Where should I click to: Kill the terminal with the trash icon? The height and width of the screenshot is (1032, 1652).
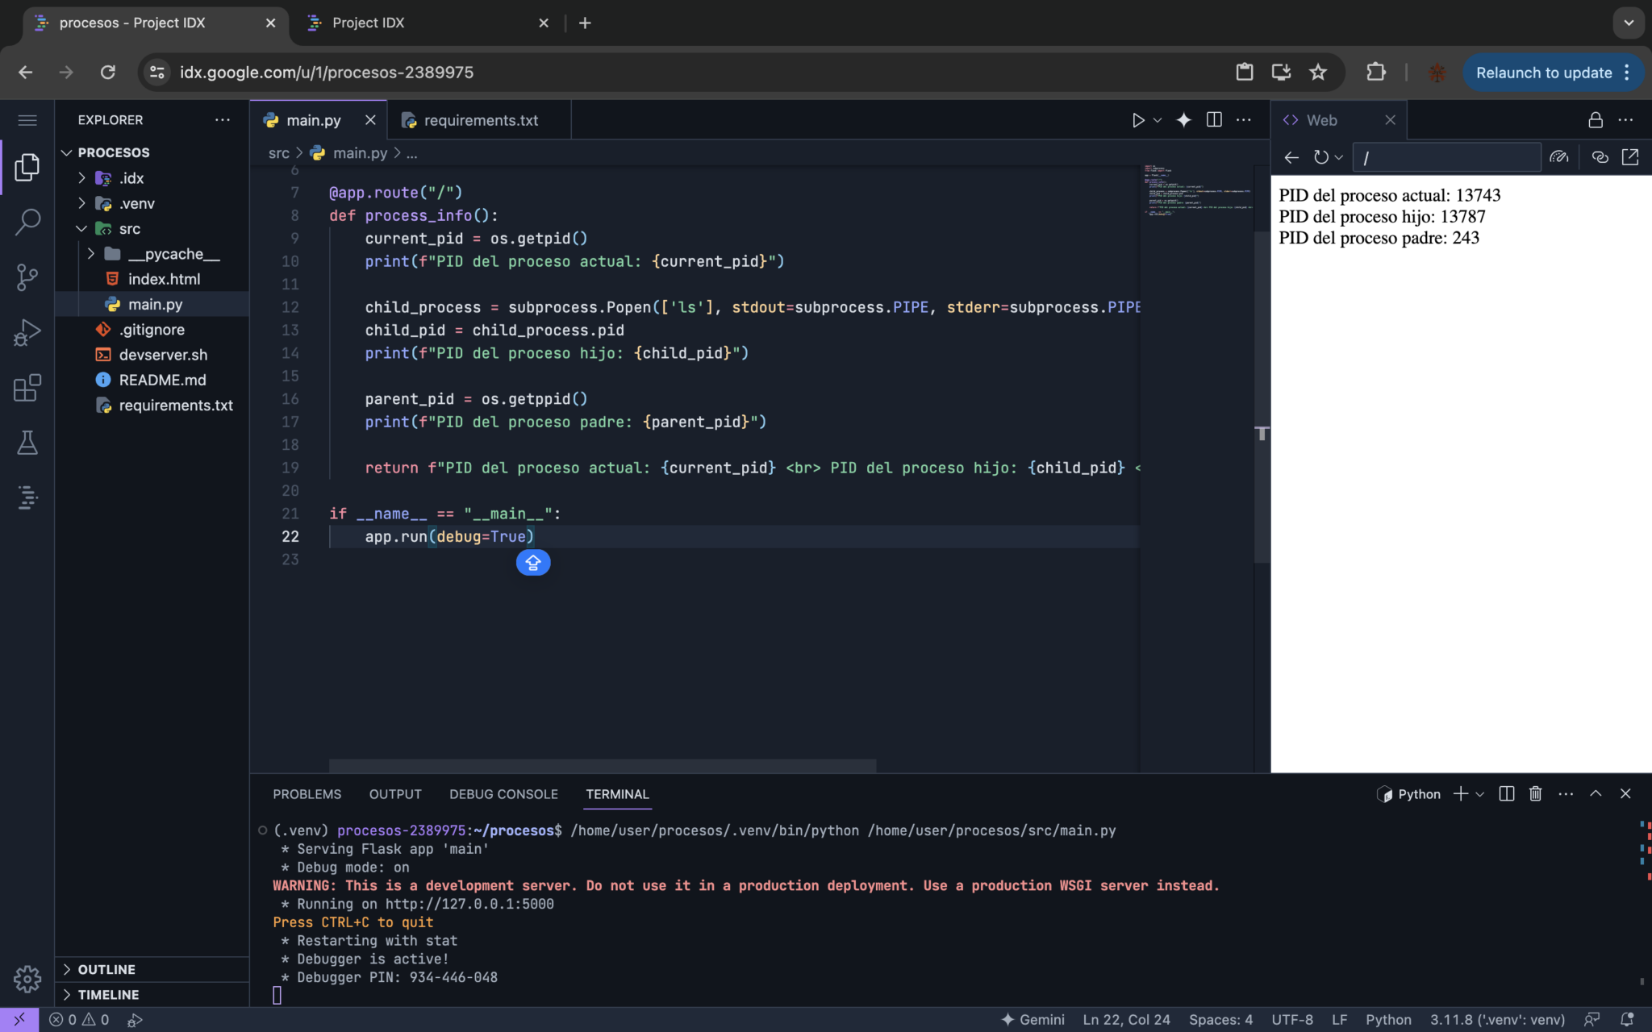tap(1533, 793)
